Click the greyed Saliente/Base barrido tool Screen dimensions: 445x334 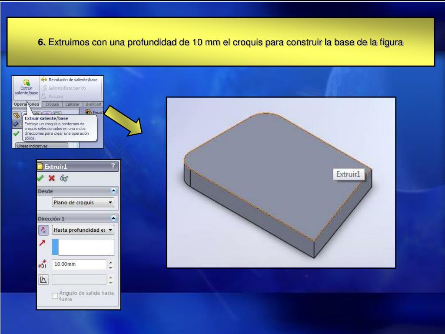click(x=63, y=88)
